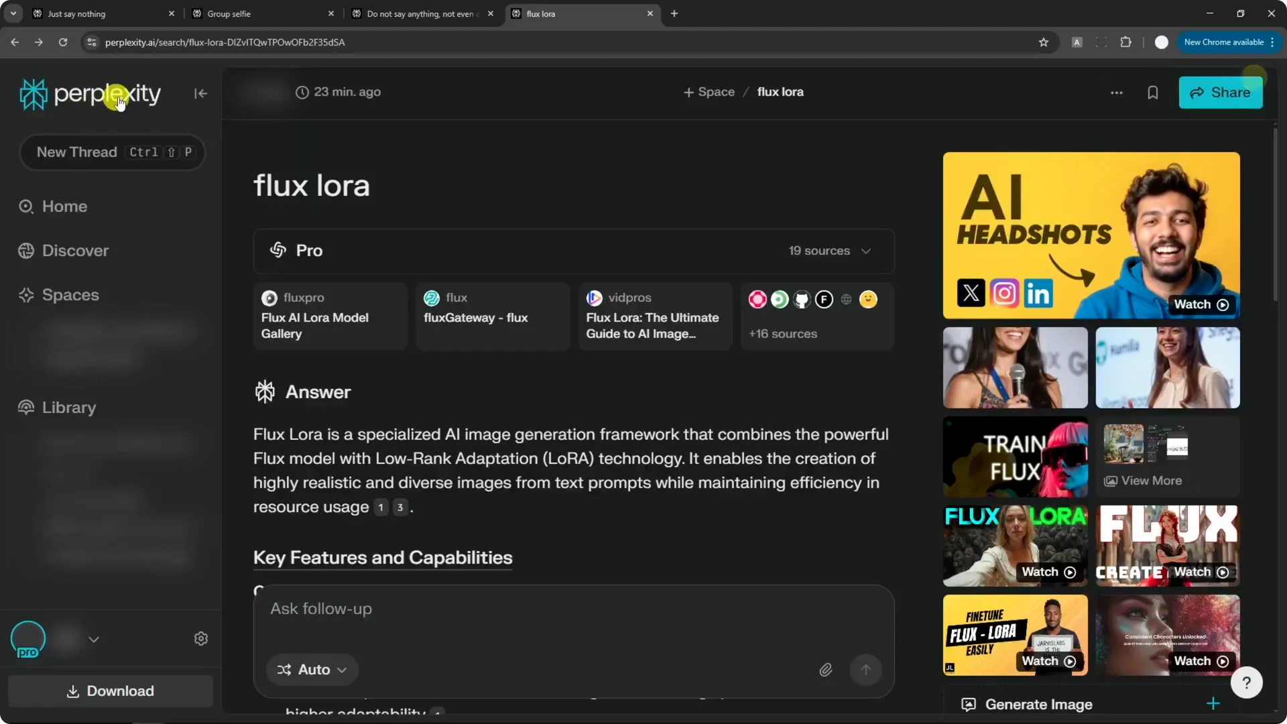Open Discover in the sidebar
Viewport: 1287px width, 724px height.
coord(75,251)
